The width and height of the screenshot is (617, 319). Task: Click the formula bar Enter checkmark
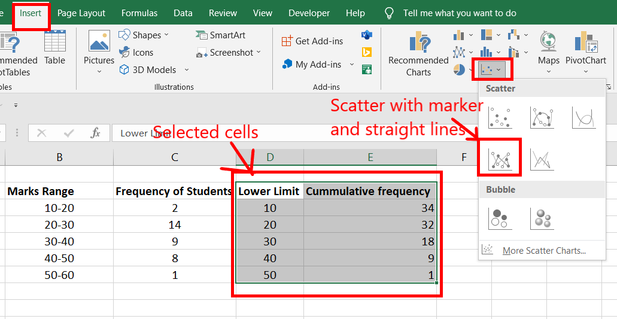pos(68,133)
